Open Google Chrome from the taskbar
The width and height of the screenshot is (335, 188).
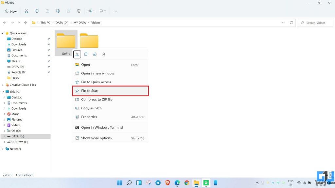(187, 183)
